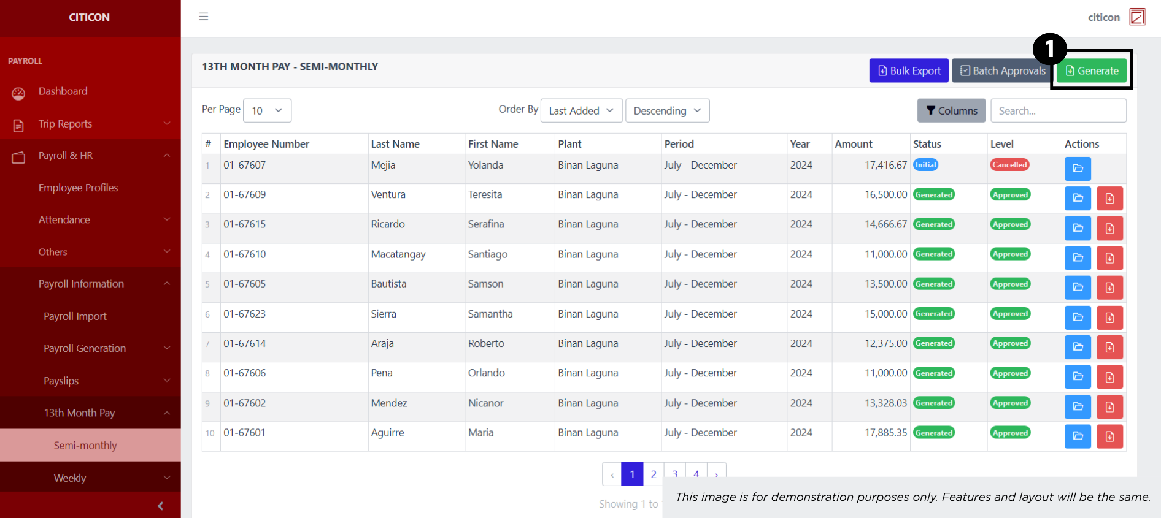Open the Last Added order dropdown
The height and width of the screenshot is (518, 1161).
point(581,110)
